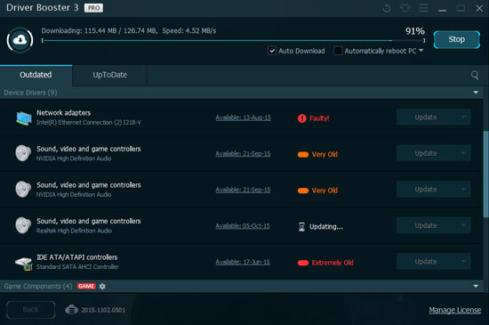Click the speaker icon of the first NVIDIA audio row
This screenshot has width=489, height=325.
(x=23, y=153)
